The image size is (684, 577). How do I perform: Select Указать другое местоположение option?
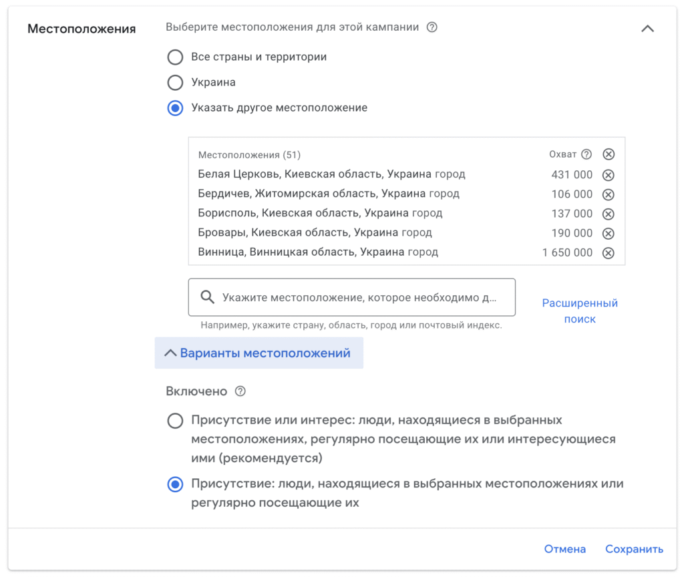[175, 108]
